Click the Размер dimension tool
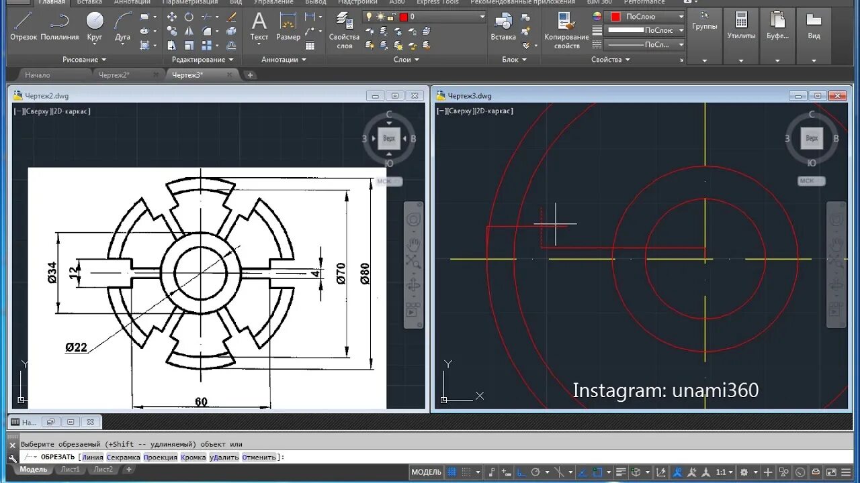Viewport: 860px width, 483px height. point(288,27)
